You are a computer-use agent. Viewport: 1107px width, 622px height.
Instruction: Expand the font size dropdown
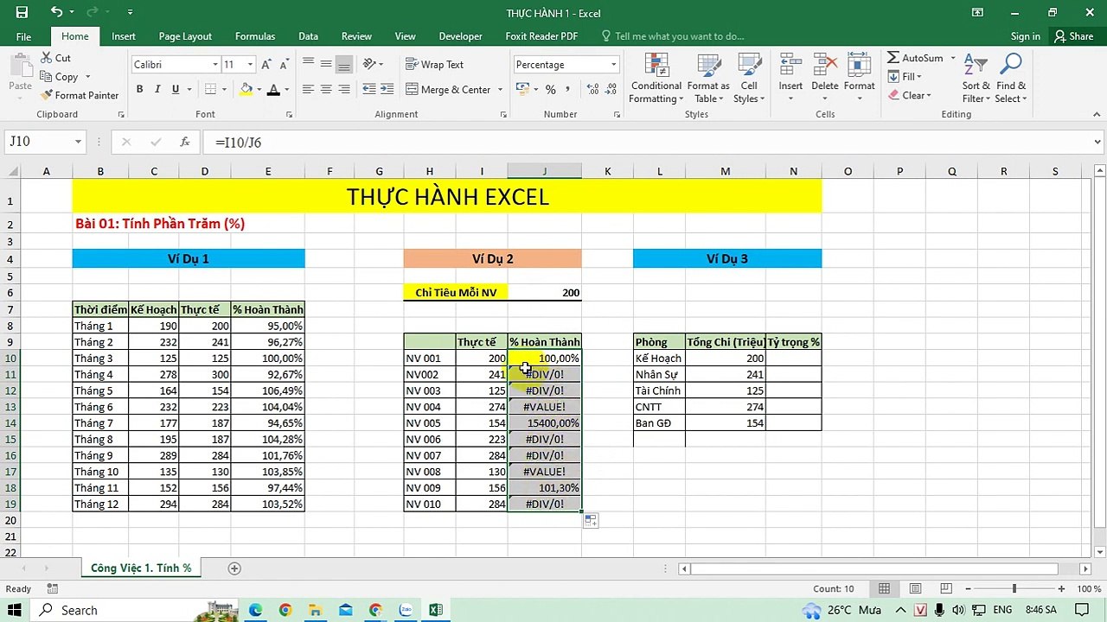[250, 65]
